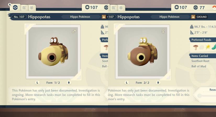The height and width of the screenshot is (117, 216).
Task: Open the research notes tab in left panel
Action: pos(24,8)
